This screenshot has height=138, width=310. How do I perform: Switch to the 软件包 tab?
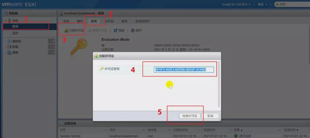(x=109, y=21)
